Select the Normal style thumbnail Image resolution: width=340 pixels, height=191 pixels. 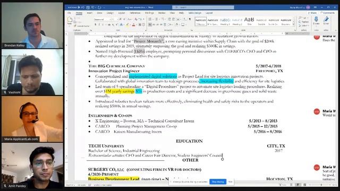coord(200,21)
